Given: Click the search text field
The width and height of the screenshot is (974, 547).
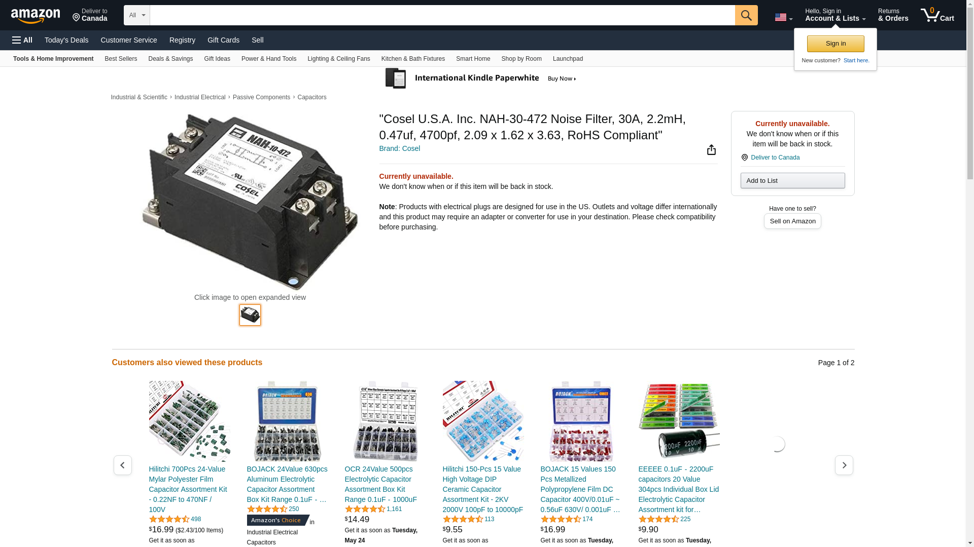Looking at the screenshot, I should tap(442, 15).
